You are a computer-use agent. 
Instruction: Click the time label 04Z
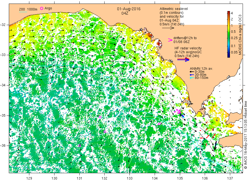click(125, 13)
